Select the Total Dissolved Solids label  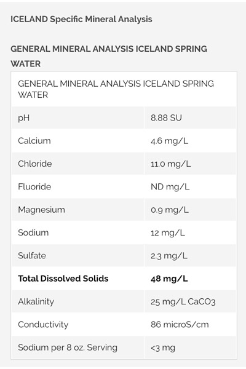click(63, 279)
